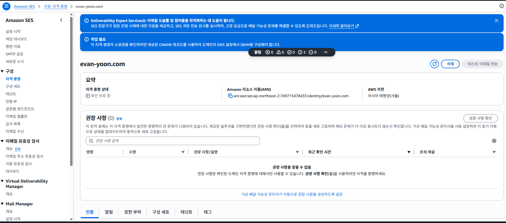Click the refresh icon button
The height and width of the screenshot is (223, 506).
click(x=434, y=64)
